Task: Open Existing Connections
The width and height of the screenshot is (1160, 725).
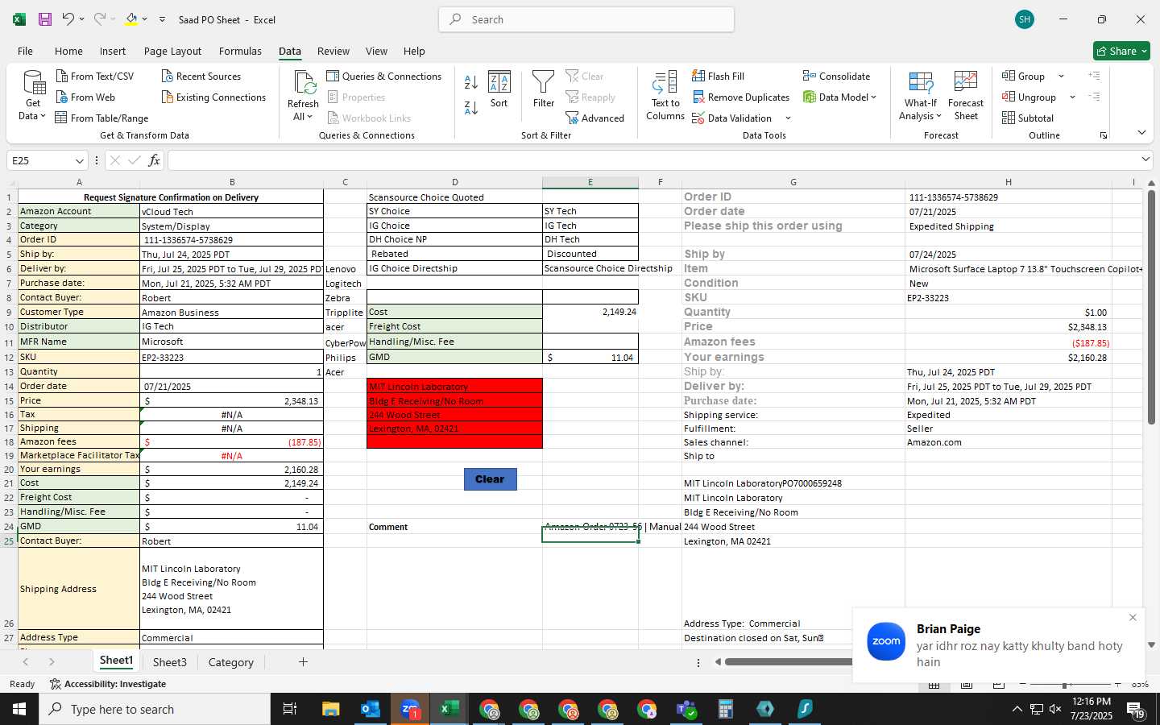Action: coord(213,97)
